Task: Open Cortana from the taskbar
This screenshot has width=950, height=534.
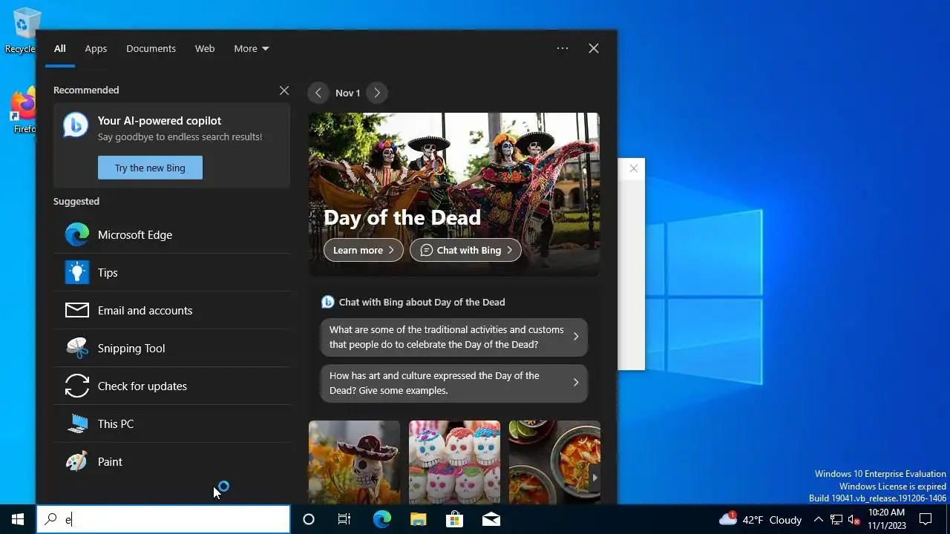Action: coord(309,519)
